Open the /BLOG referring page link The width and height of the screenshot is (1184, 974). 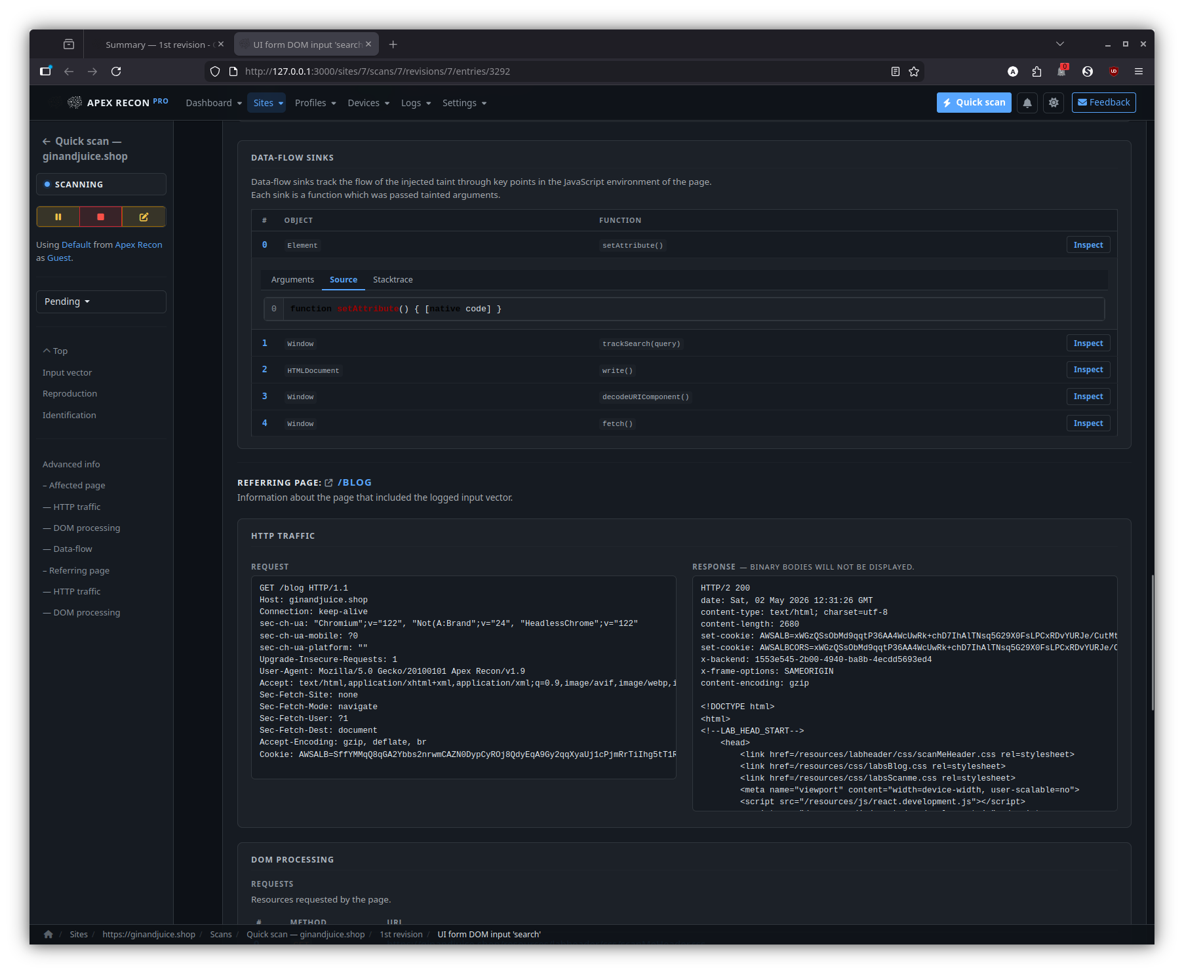[x=355, y=483]
